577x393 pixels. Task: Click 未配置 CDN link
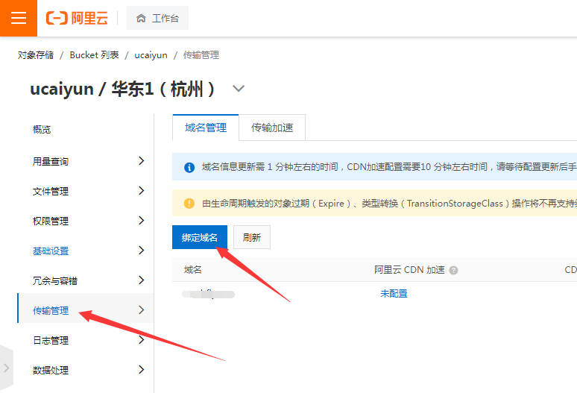pos(394,294)
